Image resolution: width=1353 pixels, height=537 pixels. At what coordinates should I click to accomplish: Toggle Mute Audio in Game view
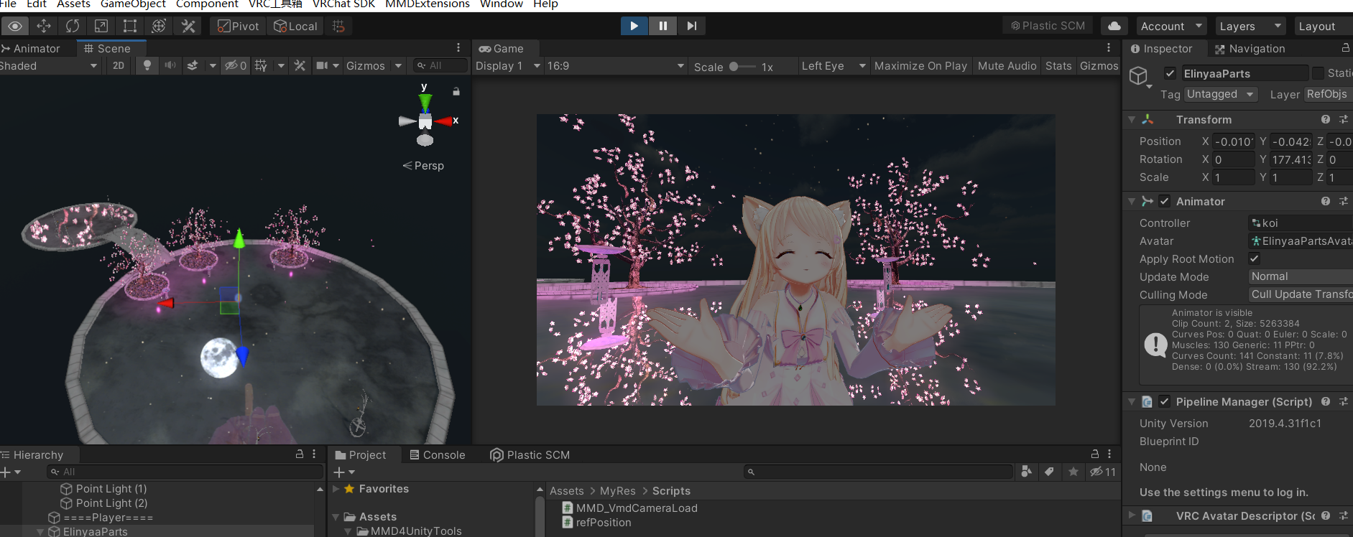[x=1007, y=65]
